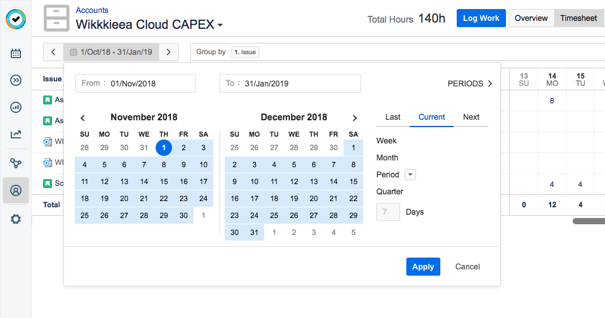605x318 pixels.
Task: Open the bar chart reports sidebar icon
Action: point(16,107)
